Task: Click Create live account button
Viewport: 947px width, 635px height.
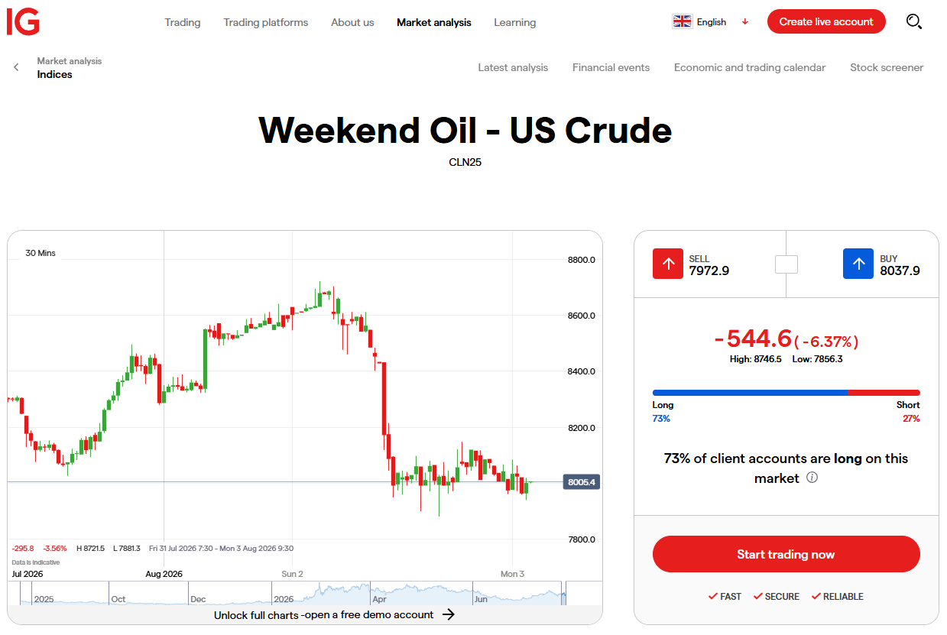Action: 826,21
